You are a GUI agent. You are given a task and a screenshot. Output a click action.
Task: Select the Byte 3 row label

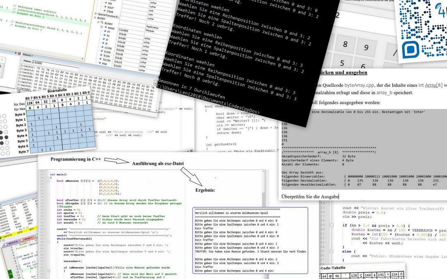(x=22, y=130)
